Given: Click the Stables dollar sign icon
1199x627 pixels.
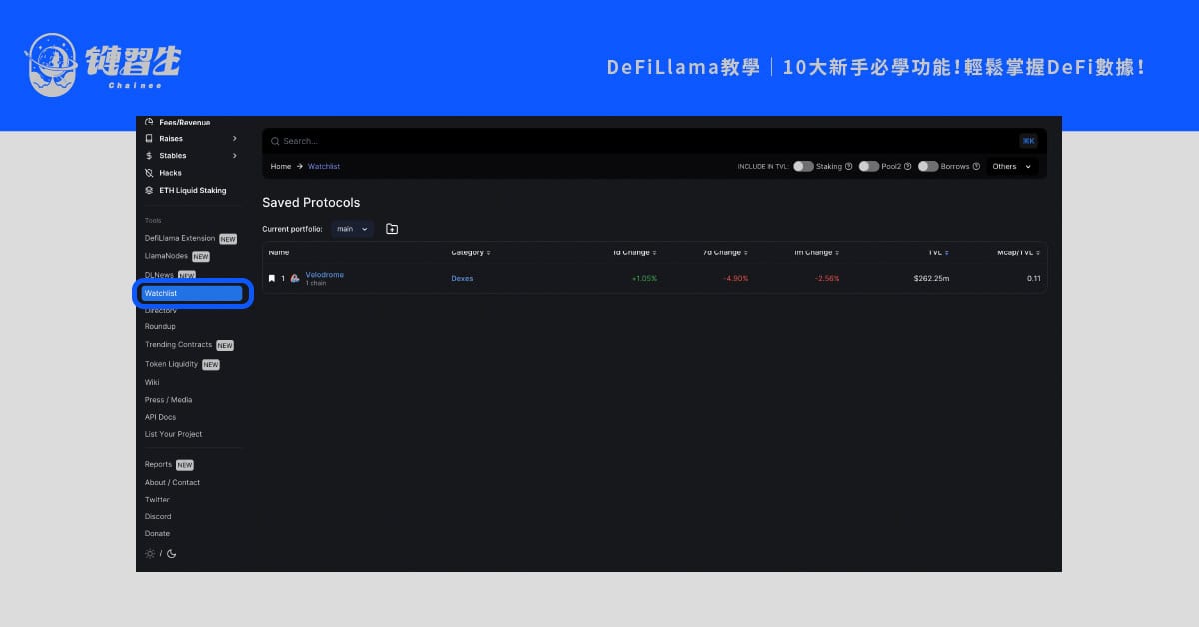Looking at the screenshot, I should (149, 156).
